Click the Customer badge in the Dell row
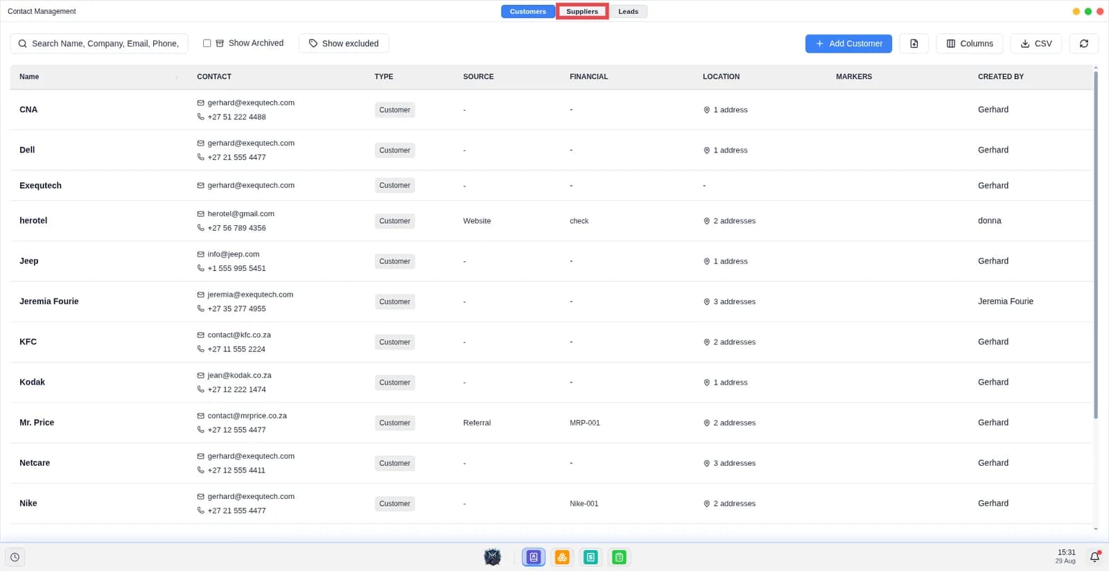This screenshot has height=571, width=1109. pyautogui.click(x=394, y=150)
